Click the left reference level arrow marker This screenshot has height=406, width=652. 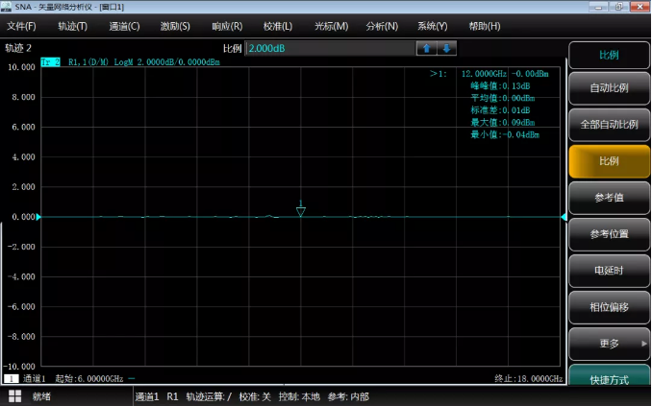pyautogui.click(x=38, y=217)
